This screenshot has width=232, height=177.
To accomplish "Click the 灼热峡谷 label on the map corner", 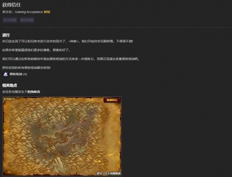I will pyautogui.click(x=9, y=99).
